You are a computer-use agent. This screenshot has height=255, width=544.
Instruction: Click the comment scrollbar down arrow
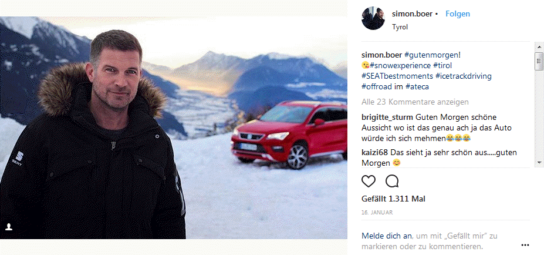tap(539, 162)
